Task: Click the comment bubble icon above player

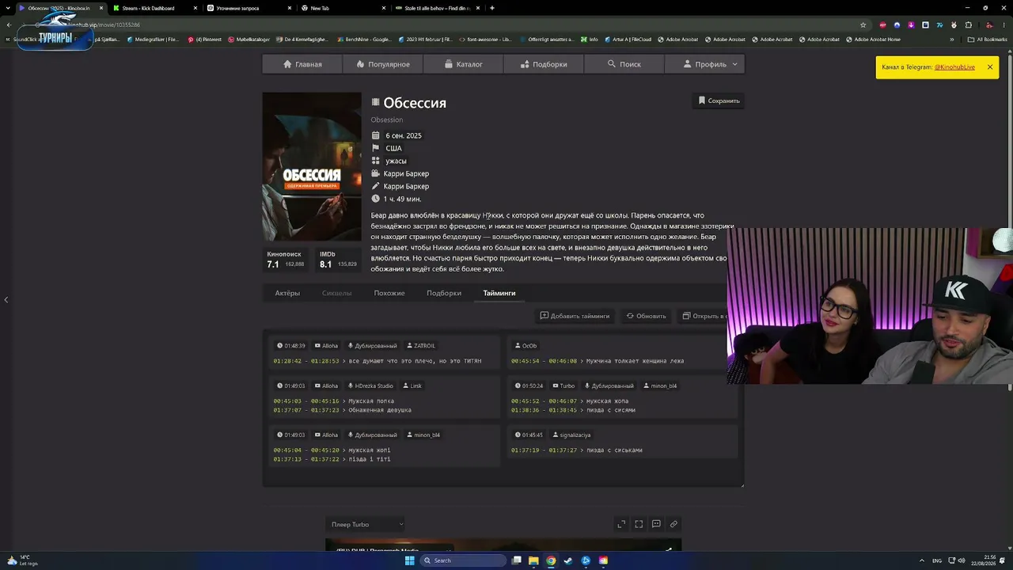Action: coord(656,524)
